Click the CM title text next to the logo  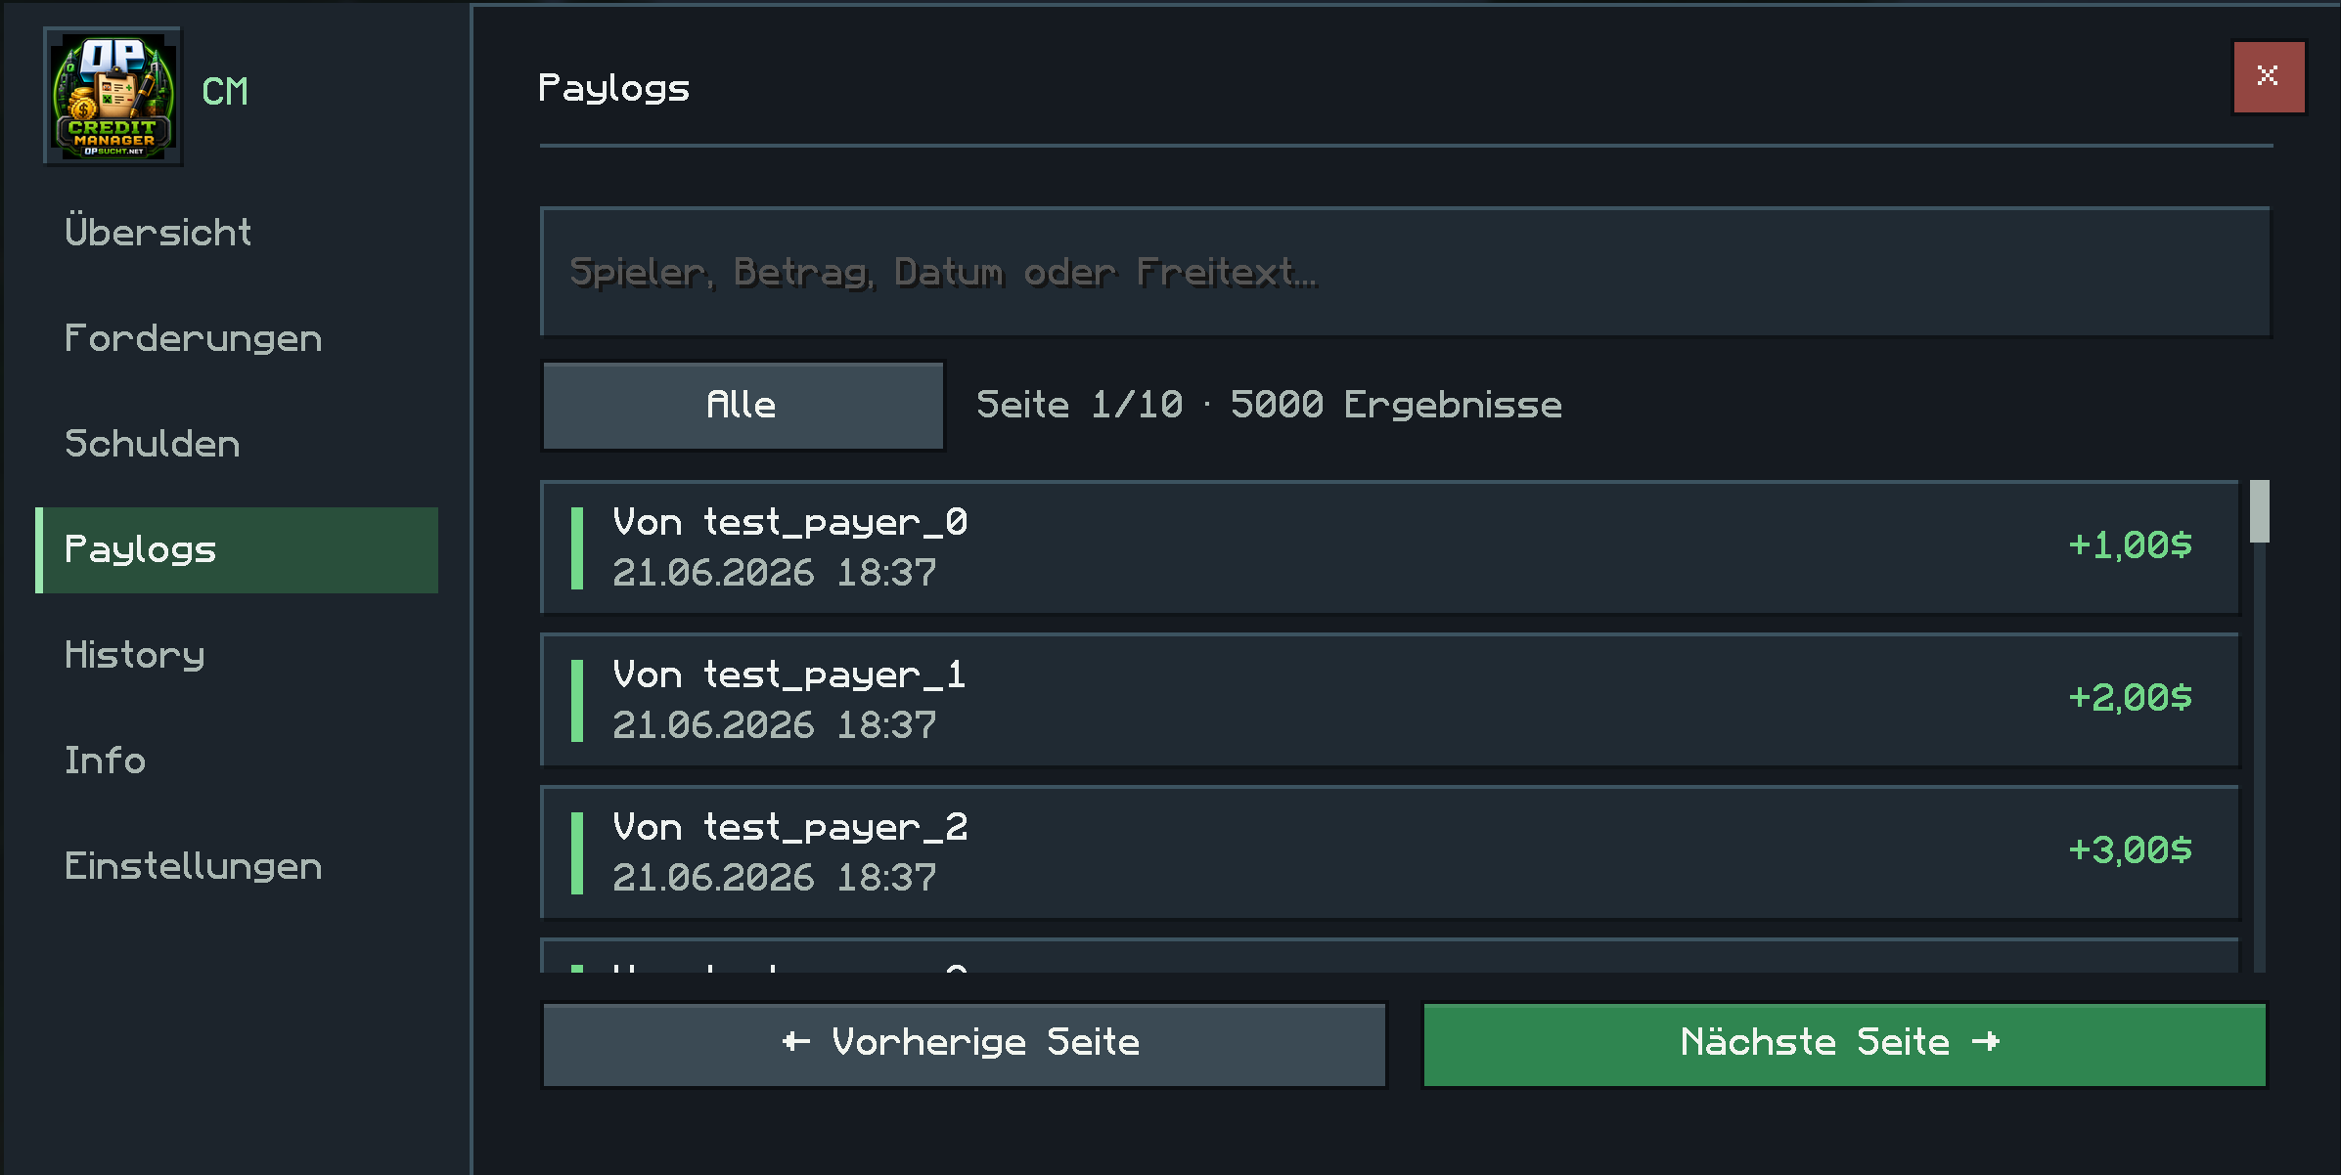click(x=225, y=92)
